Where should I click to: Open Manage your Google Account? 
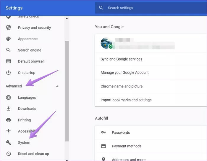click(151, 73)
